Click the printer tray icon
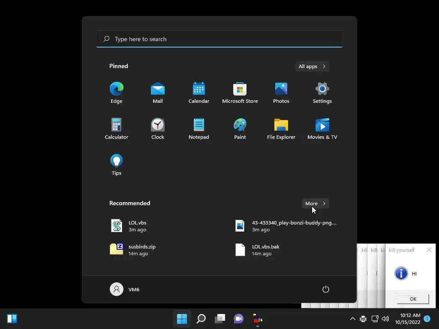The width and height of the screenshot is (439, 329). [x=363, y=319]
